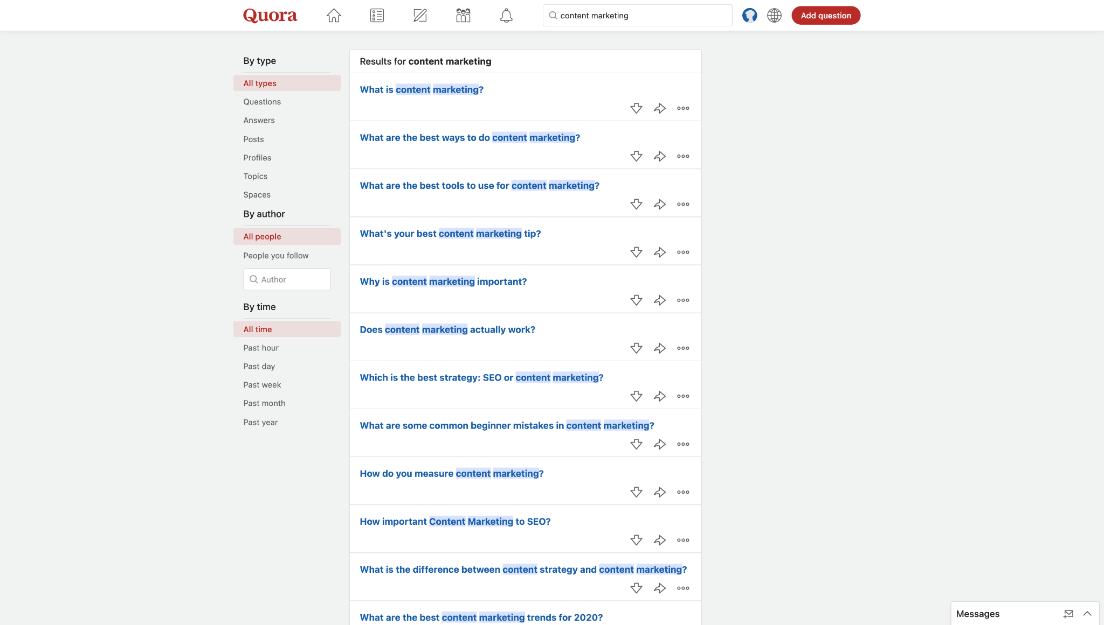Open 'best tools to use for content marketing' link
Image resolution: width=1104 pixels, height=625 pixels.
[479, 185]
